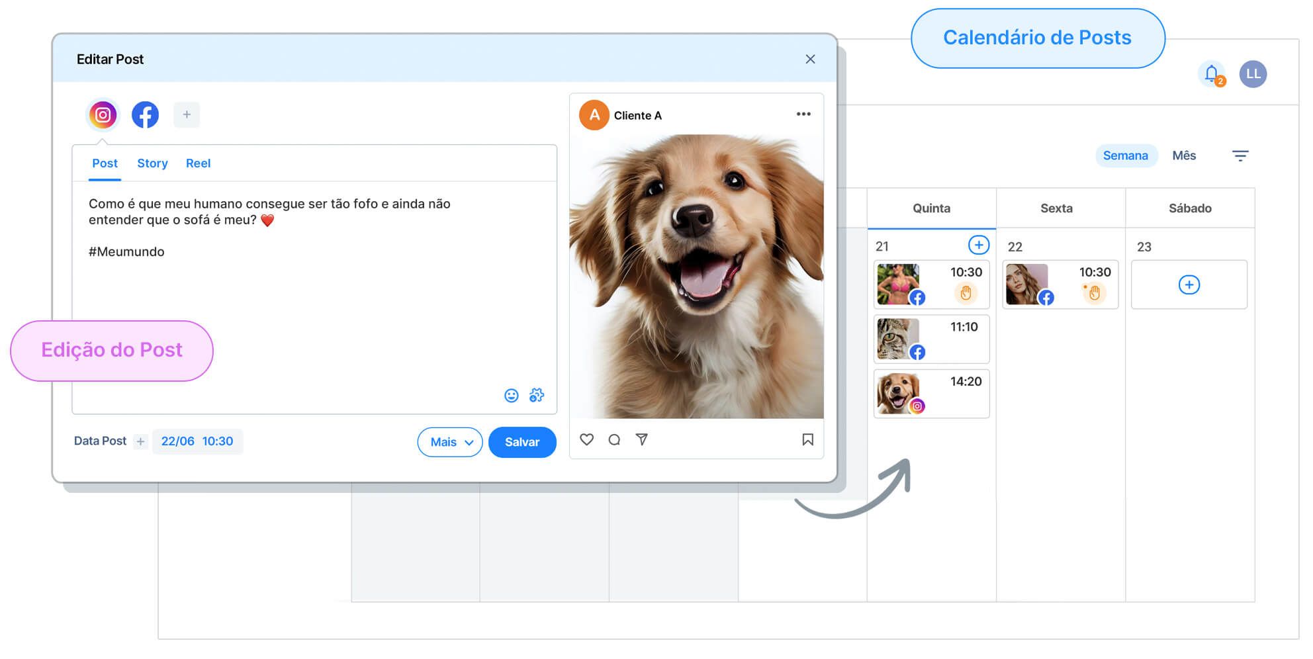1313x659 pixels.
Task: Save the post with Salvar
Action: [x=522, y=442]
